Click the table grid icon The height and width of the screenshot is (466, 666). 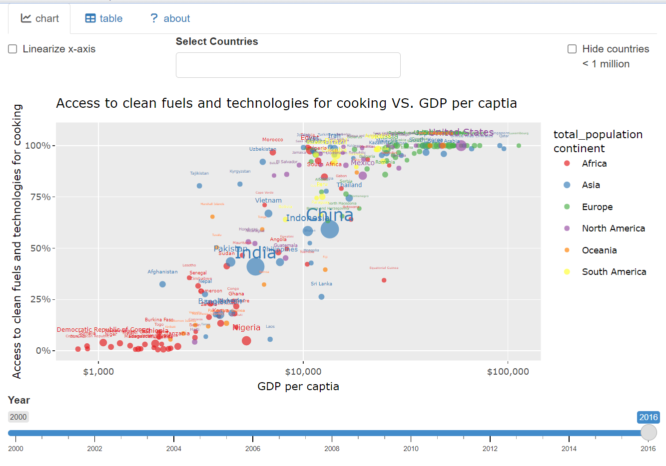pyautogui.click(x=90, y=18)
